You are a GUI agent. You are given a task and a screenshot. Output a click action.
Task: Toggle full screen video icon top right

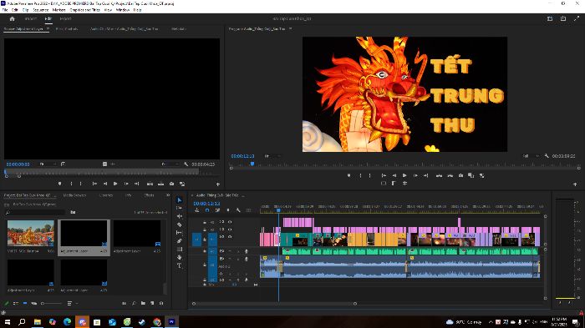pos(576,18)
